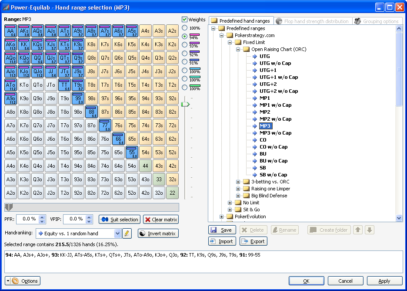The image size is (407, 291).
Task: Click the Clear matrix button
Action: 161,219
